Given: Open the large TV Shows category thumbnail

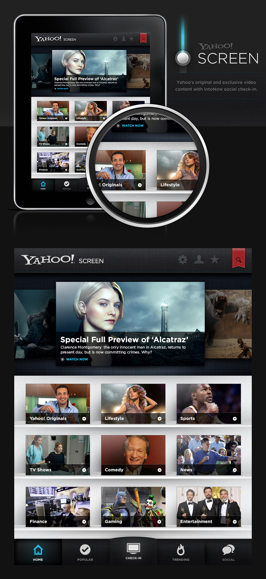Looking at the screenshot, I should pyautogui.click(x=58, y=455).
